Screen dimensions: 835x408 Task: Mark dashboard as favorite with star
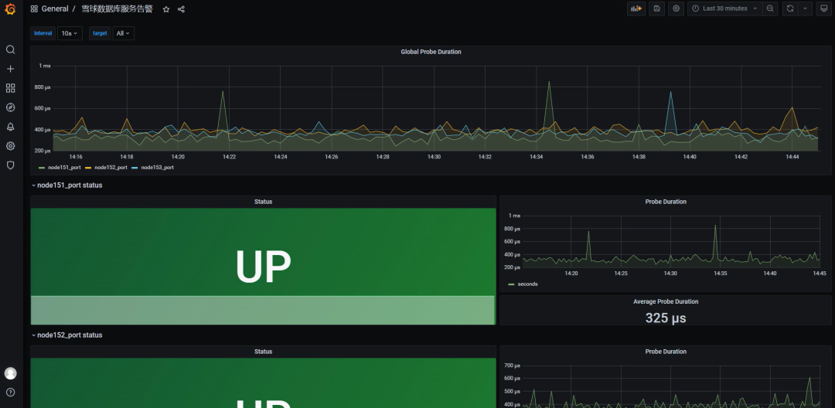tap(166, 9)
